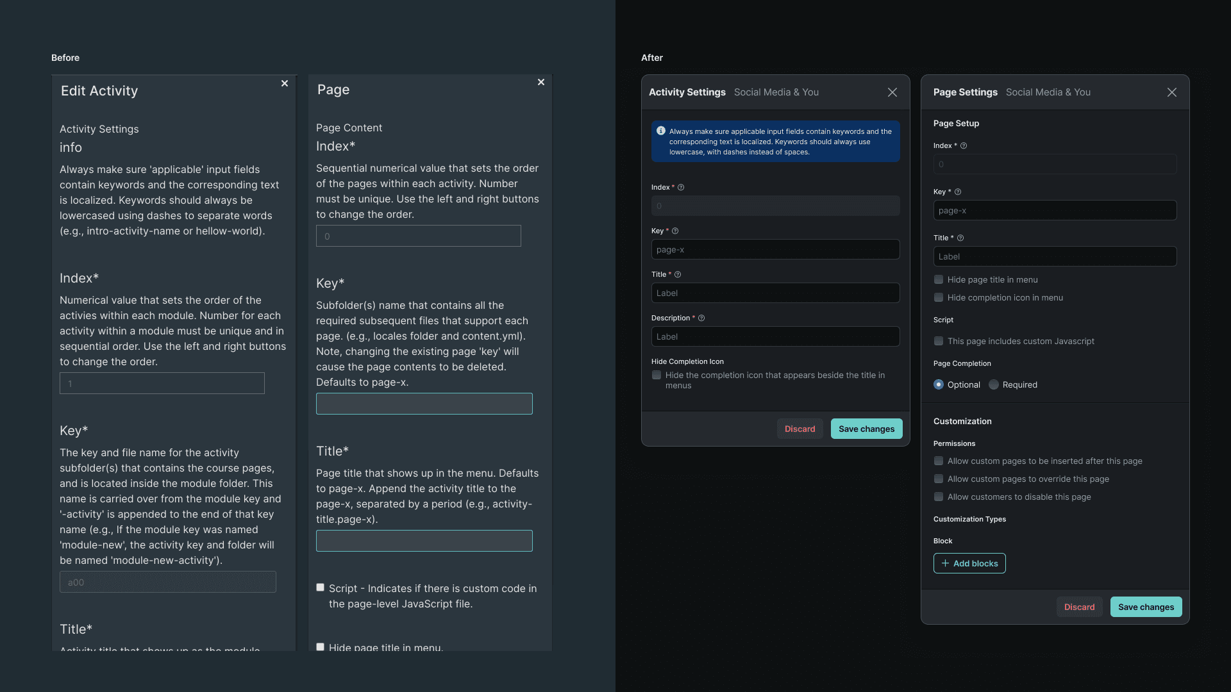Click help icon next to Activity Settings Index label
Screen dimensions: 1231x692
[x=681, y=188]
